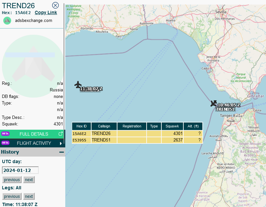Screen dimensions: 266x207
Task: Show next leg under Legs: All
Action: pos(29,196)
